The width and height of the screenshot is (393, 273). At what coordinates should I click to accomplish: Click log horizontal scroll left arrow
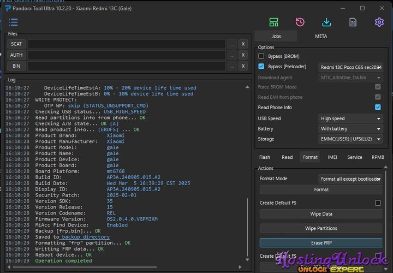tap(9, 267)
